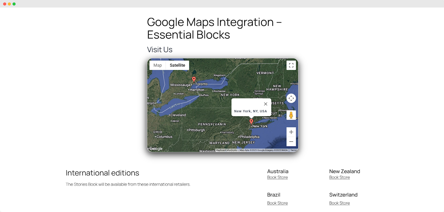Screen dimensions: 444x212
Task: Click the New Haven city label
Action: tap(270, 118)
